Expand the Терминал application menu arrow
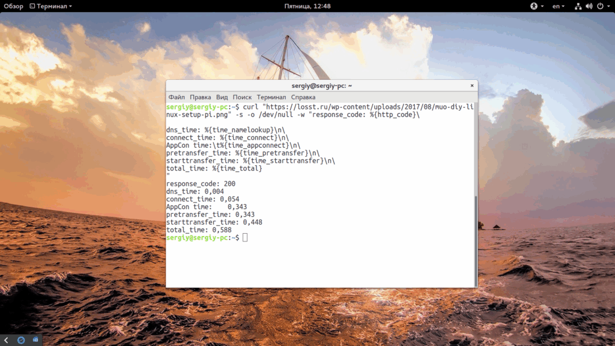This screenshot has width=615, height=346. coord(71,6)
